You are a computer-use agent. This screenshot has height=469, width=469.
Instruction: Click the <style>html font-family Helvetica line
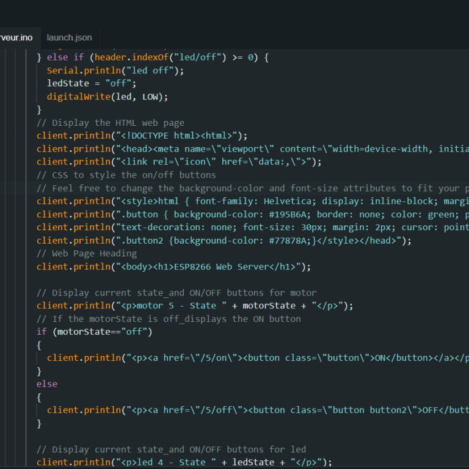click(253, 201)
